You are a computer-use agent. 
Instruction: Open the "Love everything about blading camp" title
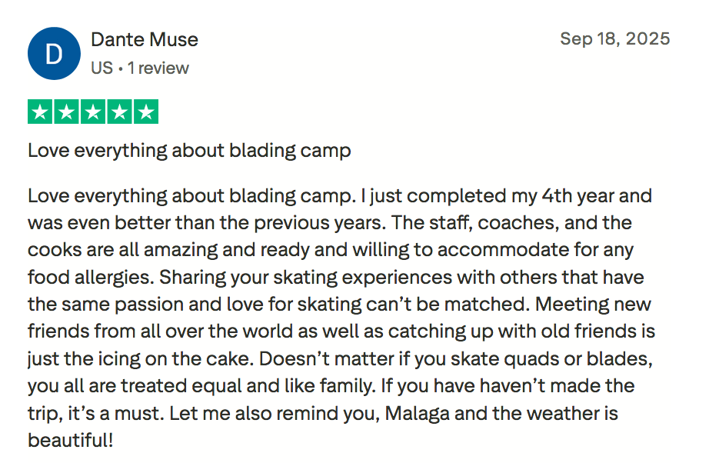pos(189,150)
